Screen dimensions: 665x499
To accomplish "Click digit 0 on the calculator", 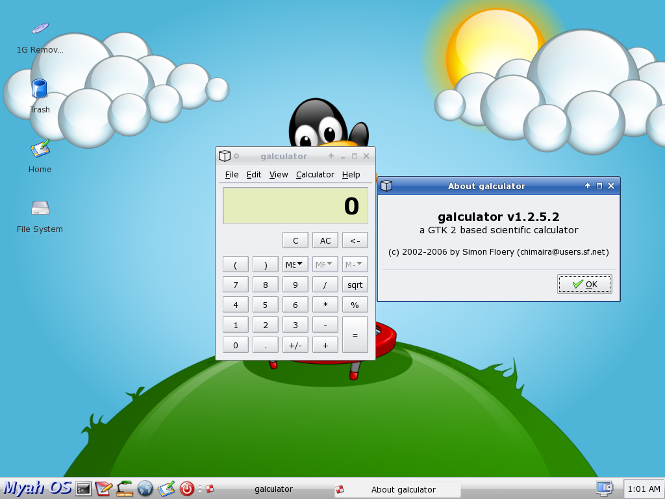I will coord(235,345).
